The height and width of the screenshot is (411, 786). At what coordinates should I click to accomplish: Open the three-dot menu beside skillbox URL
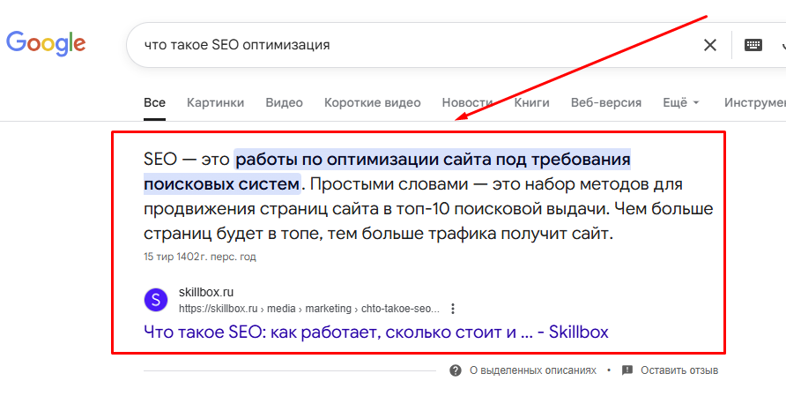pyautogui.click(x=453, y=309)
